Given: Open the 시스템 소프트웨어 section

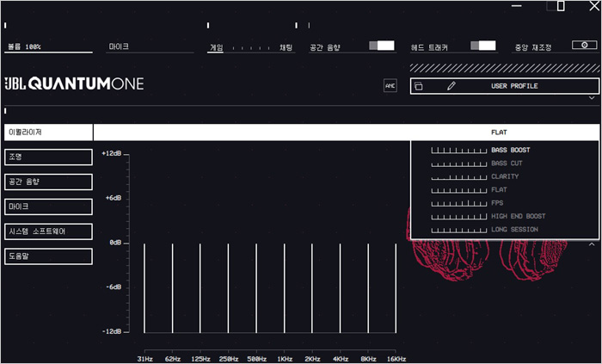Looking at the screenshot, I should [48, 231].
